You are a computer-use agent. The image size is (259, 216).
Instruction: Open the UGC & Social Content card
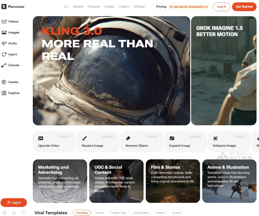117,181
